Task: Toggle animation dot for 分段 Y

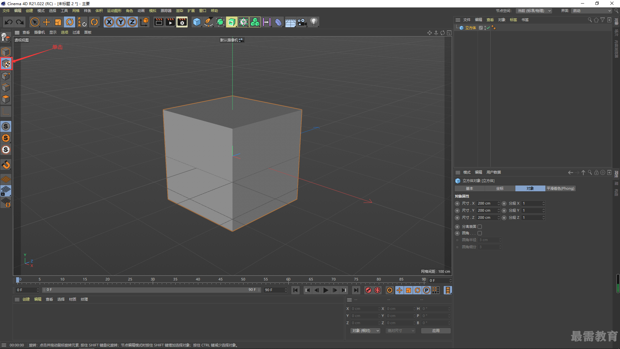Action: click(x=504, y=210)
